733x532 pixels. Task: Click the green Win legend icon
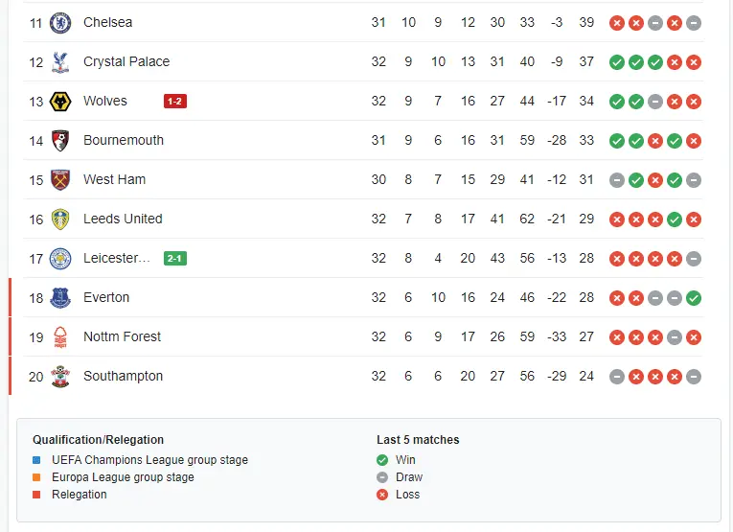tap(382, 460)
